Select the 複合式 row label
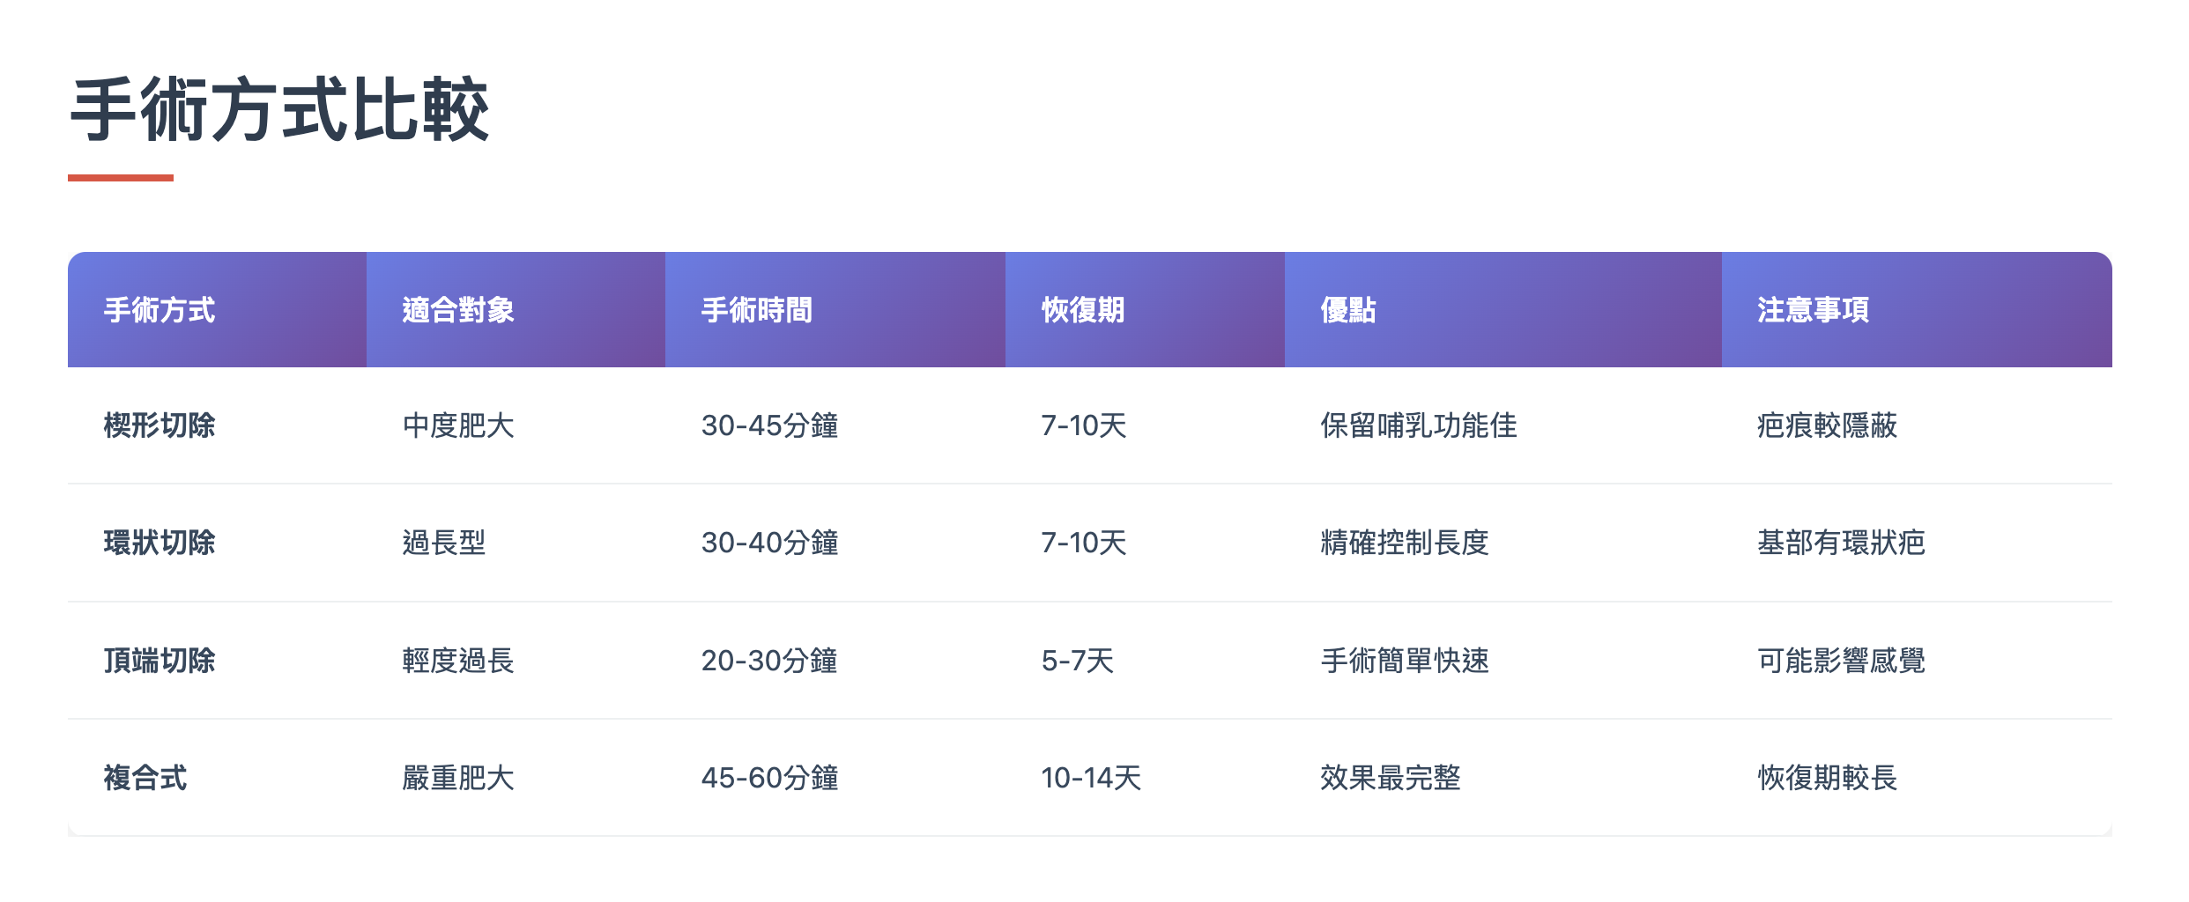This screenshot has height=902, width=2189. coord(145,778)
